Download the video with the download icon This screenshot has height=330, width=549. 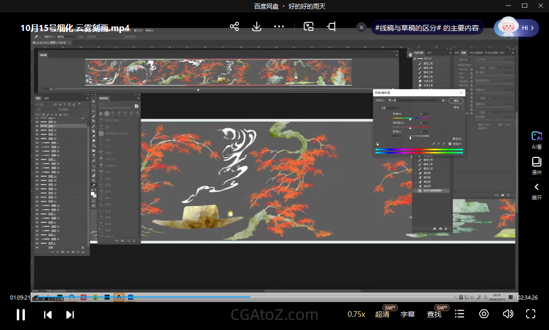pos(257,27)
